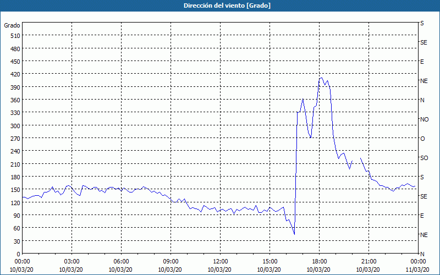The width and height of the screenshot is (440, 275).
Task: Click the '18:00' time label
Action: tap(320, 262)
